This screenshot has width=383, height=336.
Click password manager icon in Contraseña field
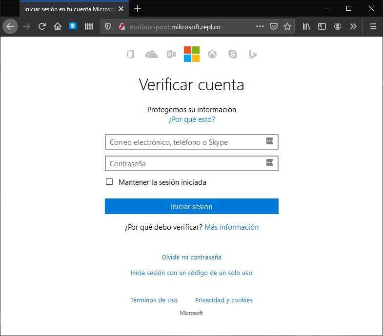click(270, 162)
